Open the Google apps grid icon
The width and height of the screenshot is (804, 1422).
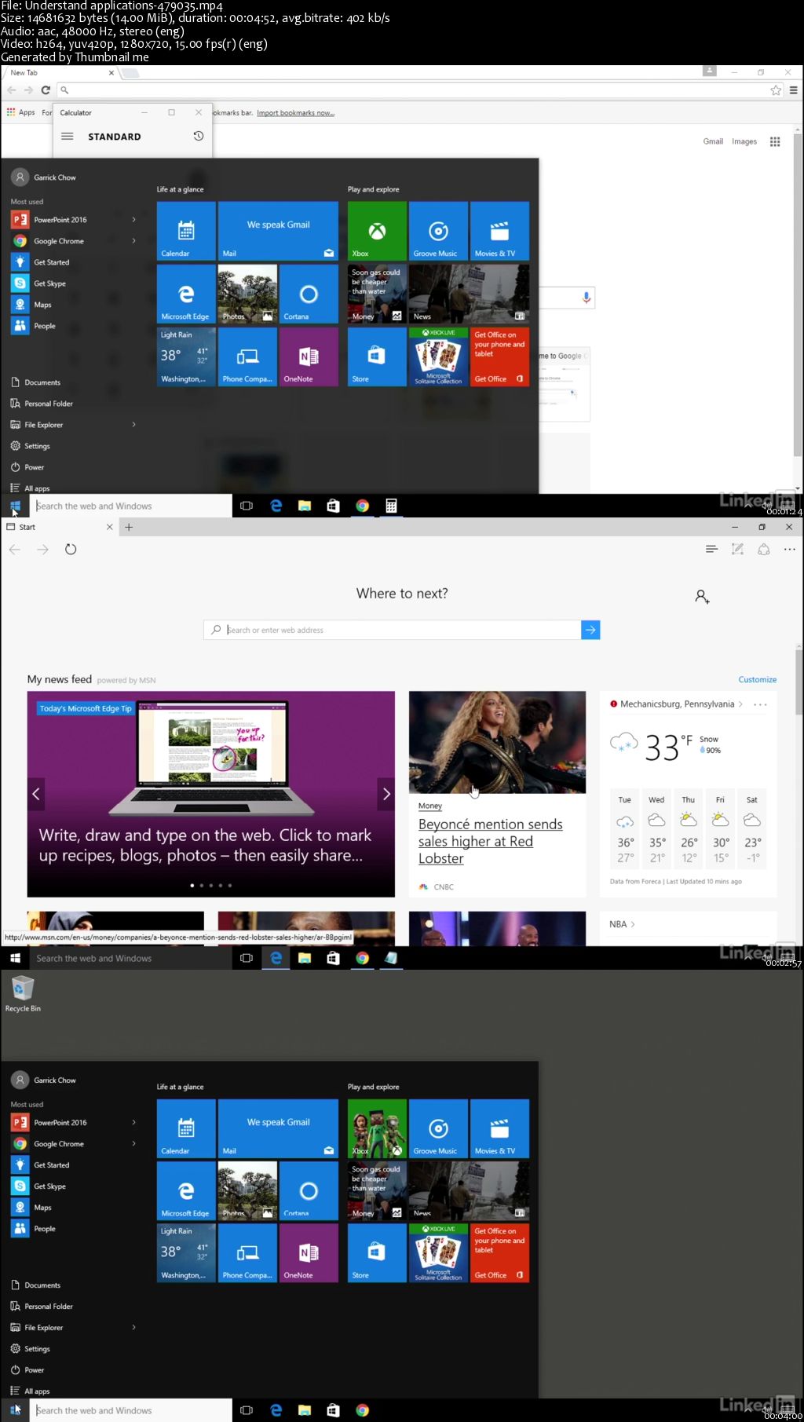pos(775,141)
